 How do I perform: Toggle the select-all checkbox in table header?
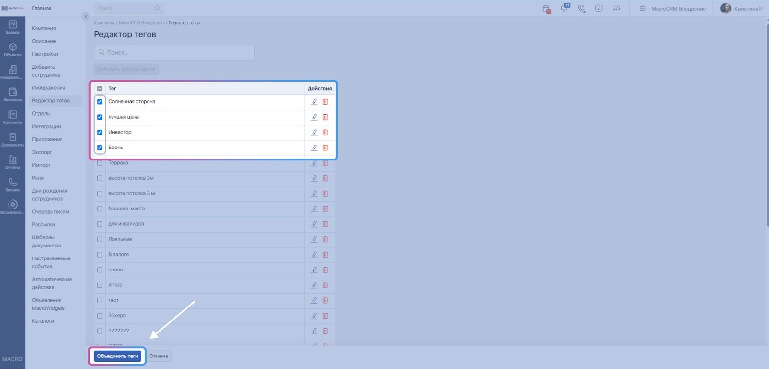coord(100,89)
